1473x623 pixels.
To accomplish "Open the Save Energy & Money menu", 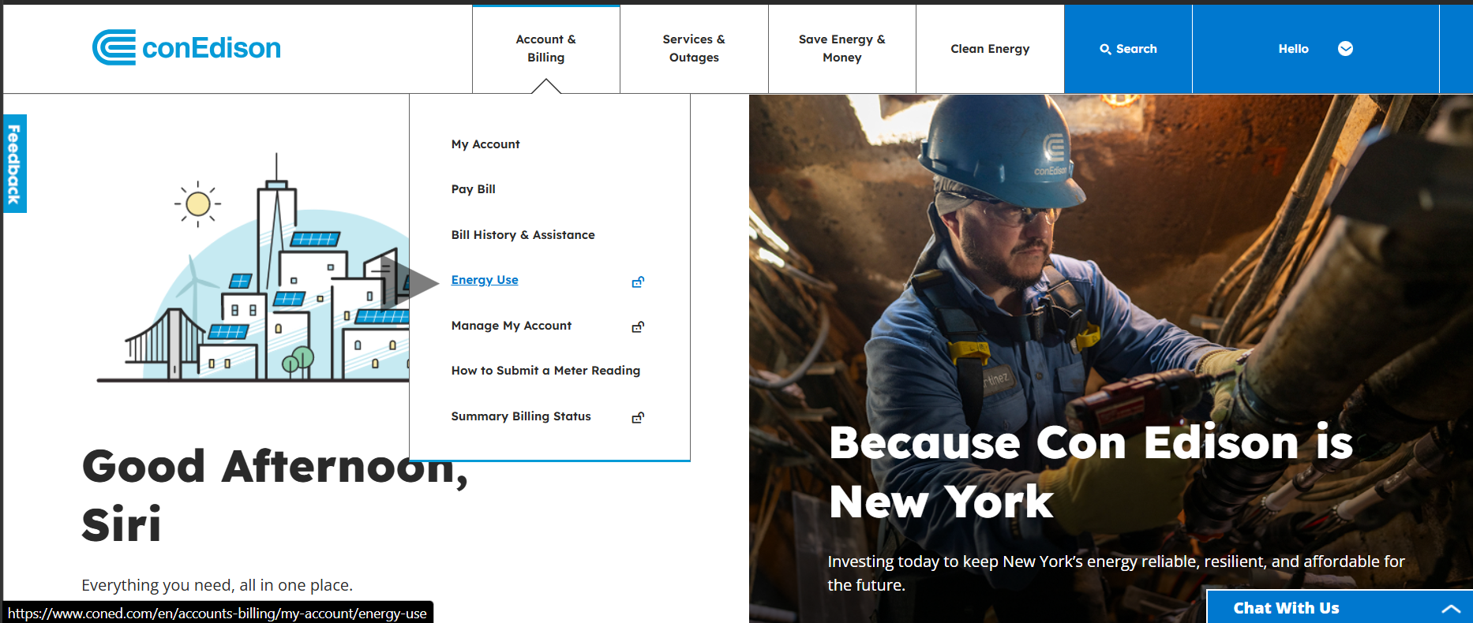I will point(842,48).
